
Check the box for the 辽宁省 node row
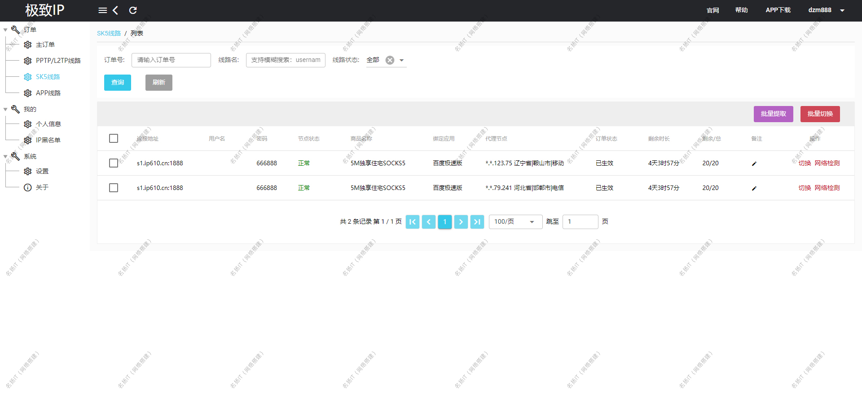[x=114, y=163]
